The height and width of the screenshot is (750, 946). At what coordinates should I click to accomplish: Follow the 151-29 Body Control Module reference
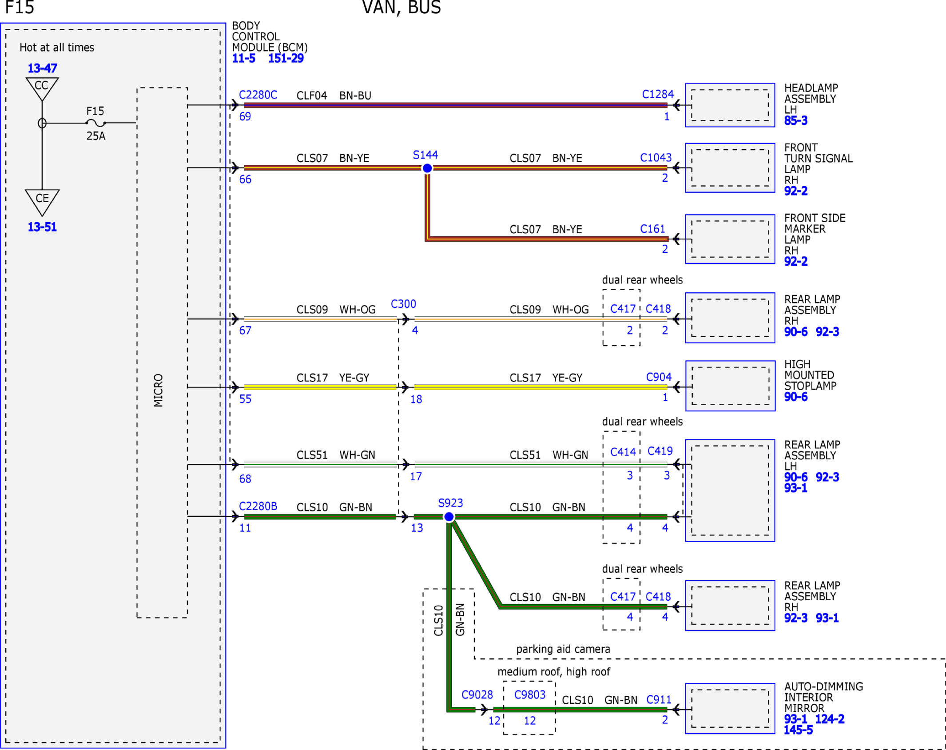286,58
